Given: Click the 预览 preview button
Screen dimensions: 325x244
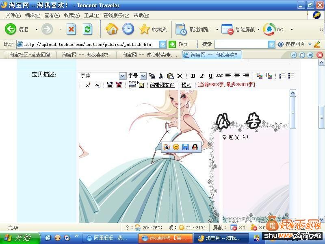Looking at the screenshot, I should (x=186, y=85).
